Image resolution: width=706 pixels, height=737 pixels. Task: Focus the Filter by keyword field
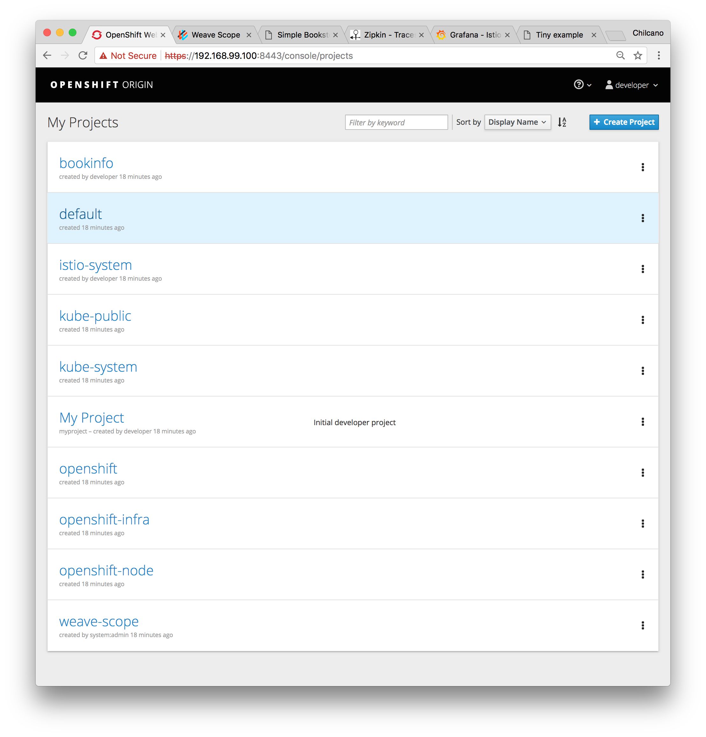click(x=396, y=122)
